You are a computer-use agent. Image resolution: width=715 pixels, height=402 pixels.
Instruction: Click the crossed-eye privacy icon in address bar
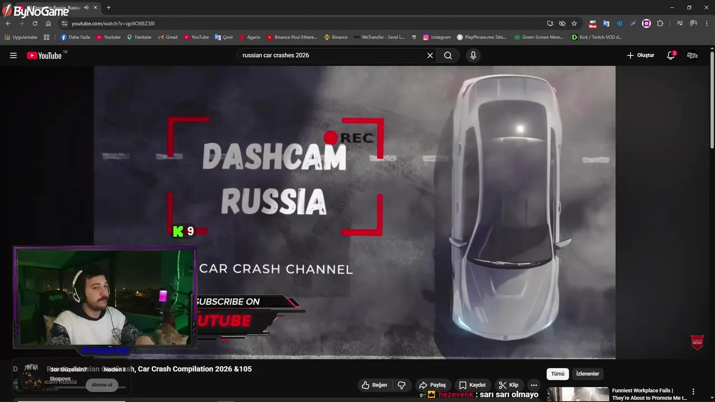click(562, 23)
